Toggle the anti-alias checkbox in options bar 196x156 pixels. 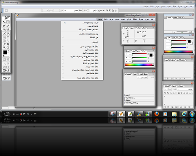(x=88, y=11)
